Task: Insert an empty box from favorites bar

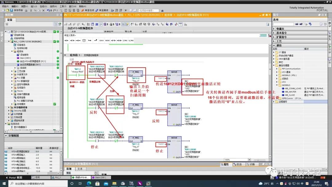Action: 84,41
